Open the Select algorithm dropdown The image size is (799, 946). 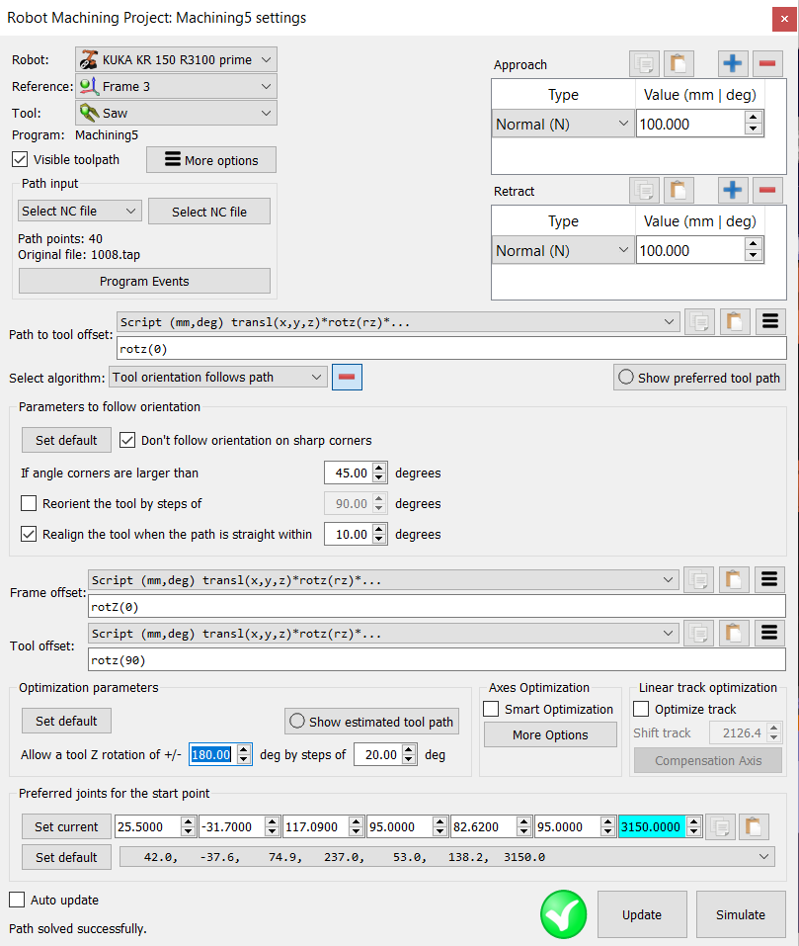click(217, 378)
